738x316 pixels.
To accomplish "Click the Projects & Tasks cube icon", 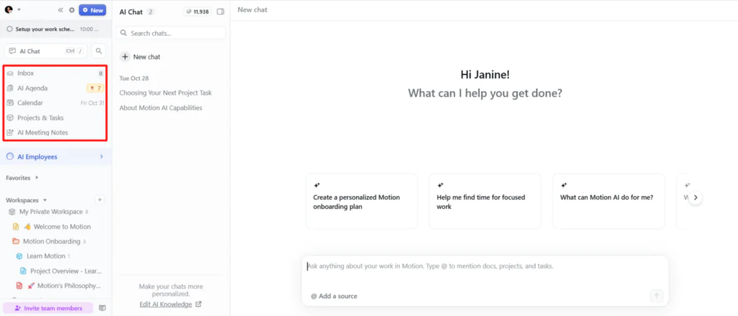I will pyautogui.click(x=10, y=117).
